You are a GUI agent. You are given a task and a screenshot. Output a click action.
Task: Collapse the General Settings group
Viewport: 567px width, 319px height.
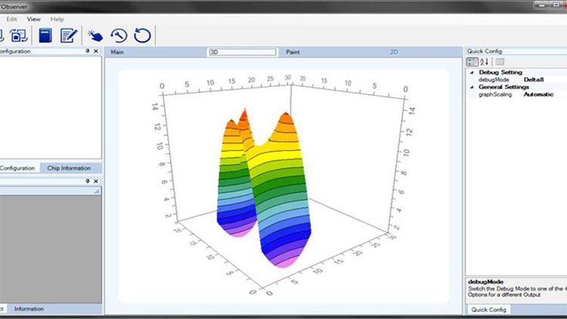(472, 87)
